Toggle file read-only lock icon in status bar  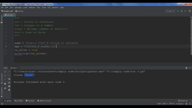tap(187, 104)
